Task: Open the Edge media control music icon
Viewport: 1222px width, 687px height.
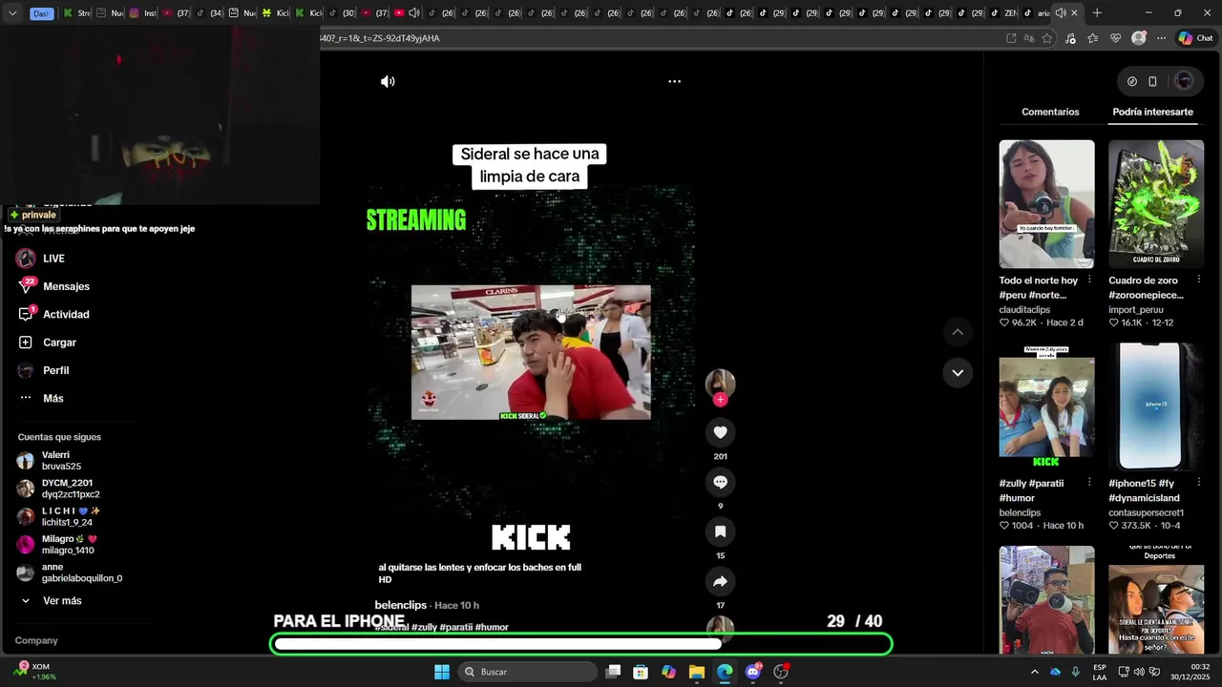Action: point(1069,38)
